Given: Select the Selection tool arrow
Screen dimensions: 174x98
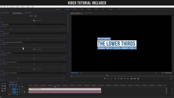Looking at the screenshot, I should [2, 83].
